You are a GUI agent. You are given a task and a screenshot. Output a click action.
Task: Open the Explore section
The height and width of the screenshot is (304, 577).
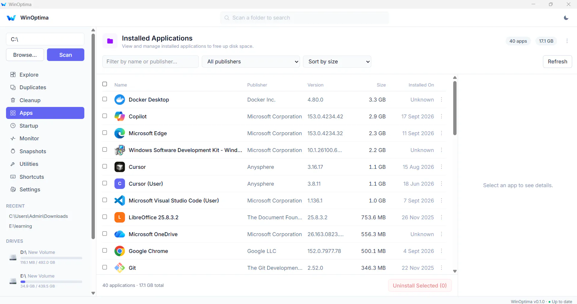coord(45,75)
